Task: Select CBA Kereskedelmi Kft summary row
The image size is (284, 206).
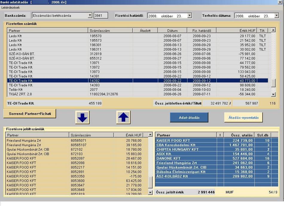Action: [217, 145]
